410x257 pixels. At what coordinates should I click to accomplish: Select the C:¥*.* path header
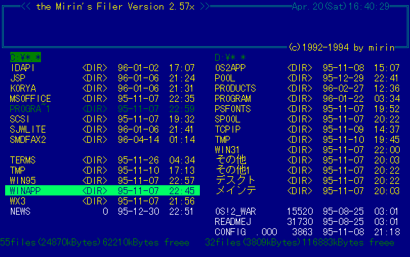click(26, 57)
